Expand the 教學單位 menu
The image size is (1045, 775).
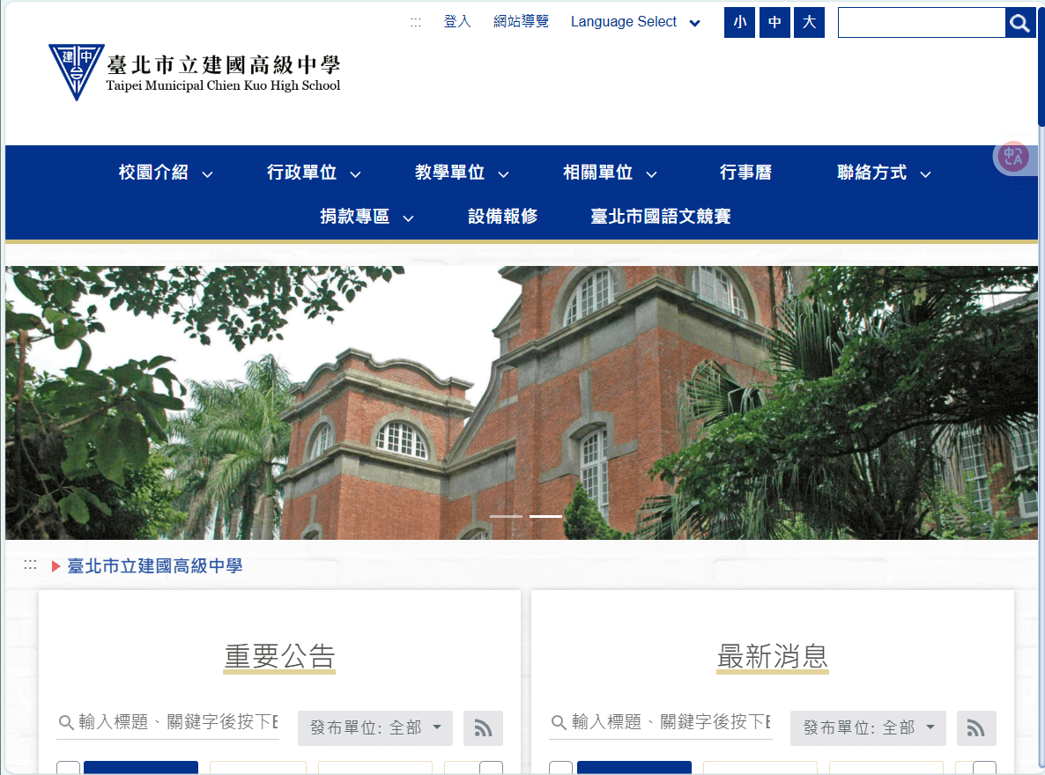pos(461,173)
